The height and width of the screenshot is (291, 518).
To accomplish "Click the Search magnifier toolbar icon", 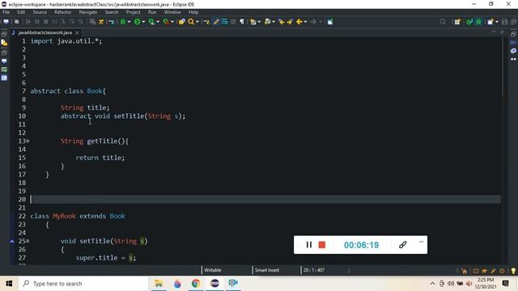I will [191, 22].
